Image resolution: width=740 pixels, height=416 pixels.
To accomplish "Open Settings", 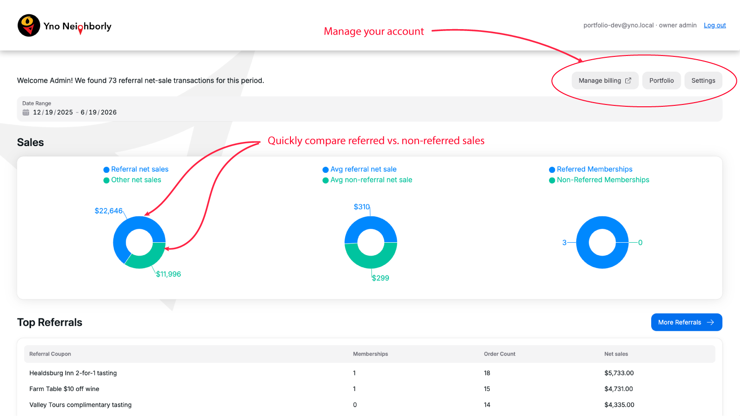I will pos(703,80).
